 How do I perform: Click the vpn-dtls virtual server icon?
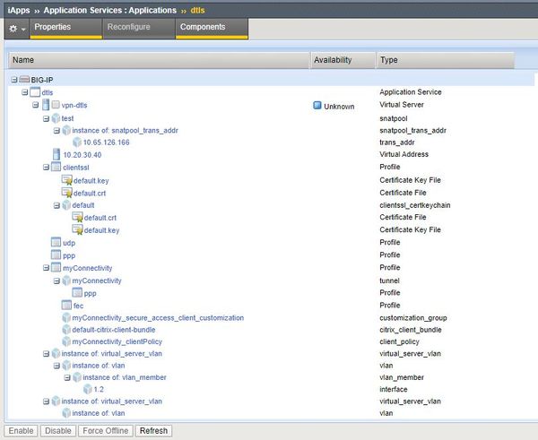46,105
